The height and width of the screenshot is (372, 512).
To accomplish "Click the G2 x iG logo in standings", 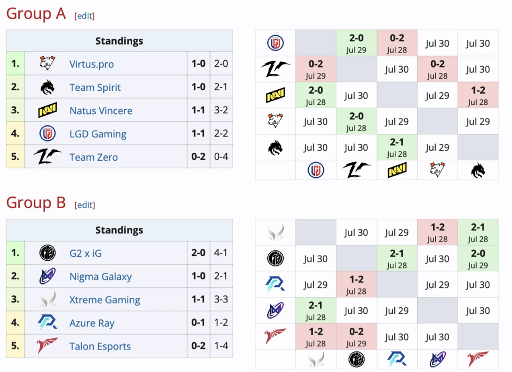I will [x=47, y=253].
